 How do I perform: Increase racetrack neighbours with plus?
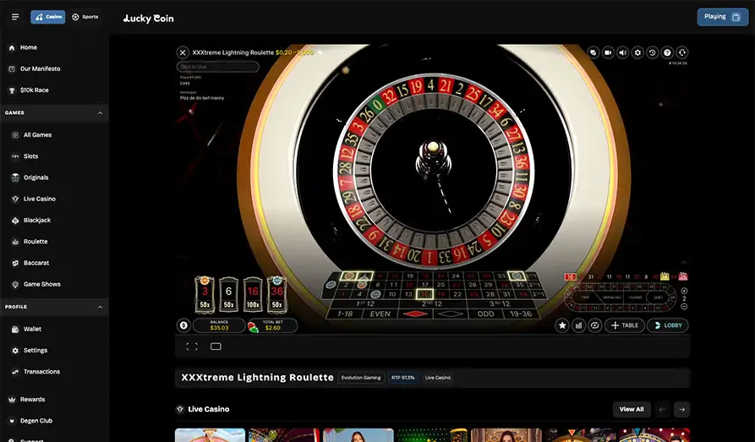click(x=684, y=292)
